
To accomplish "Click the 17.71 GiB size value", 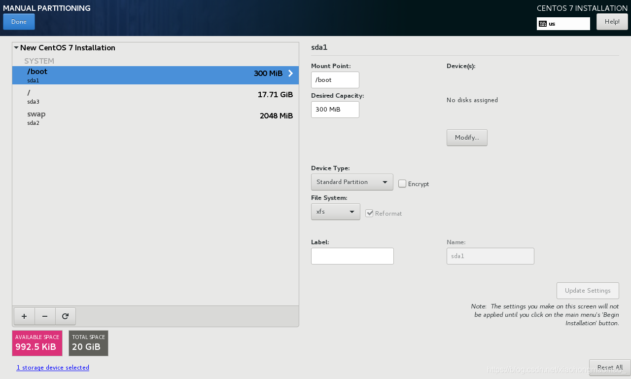I will [275, 95].
